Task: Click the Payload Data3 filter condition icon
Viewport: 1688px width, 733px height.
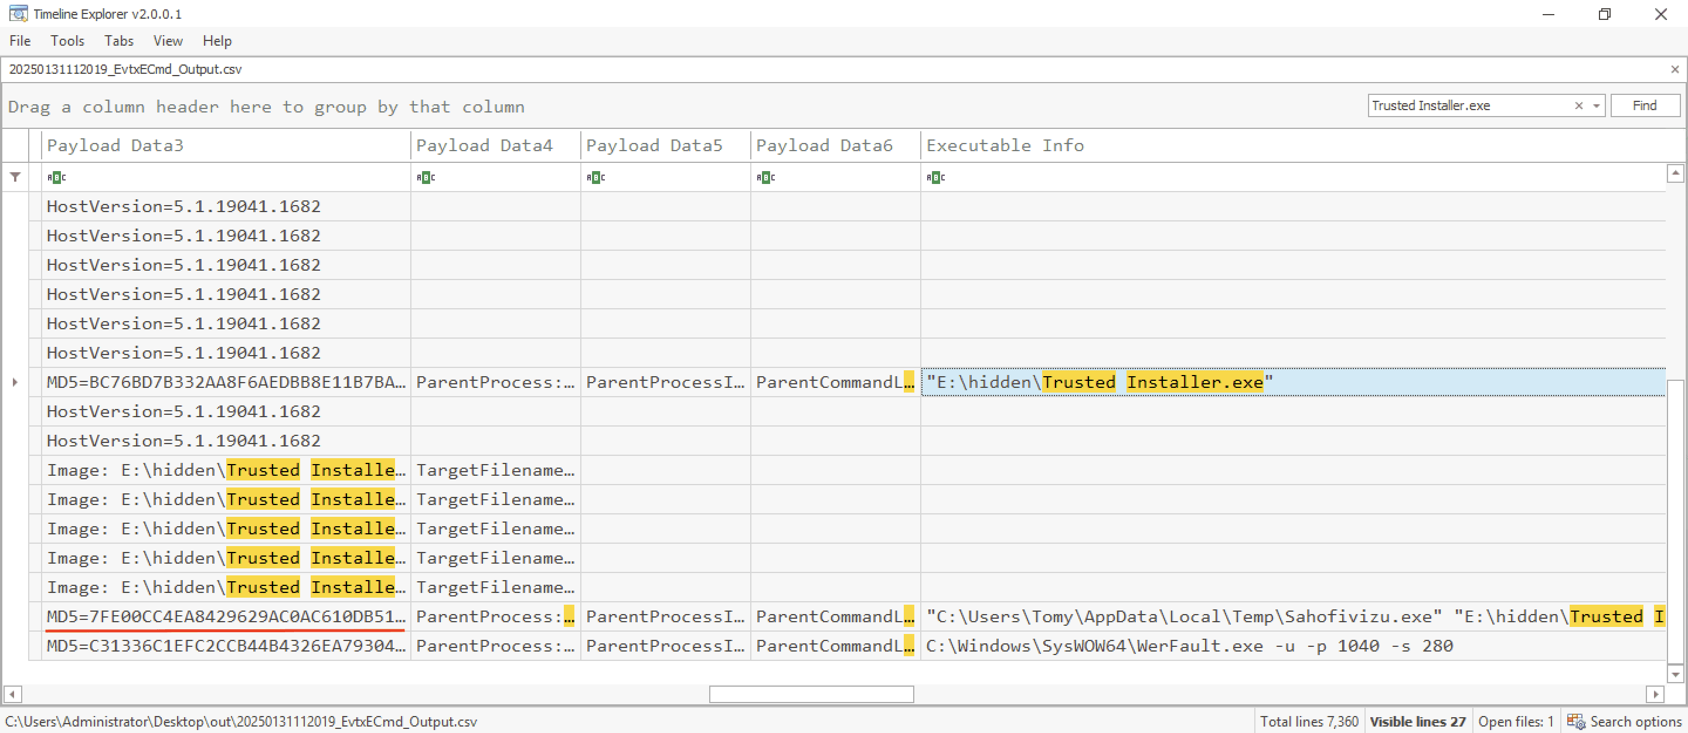Action: 56,177
